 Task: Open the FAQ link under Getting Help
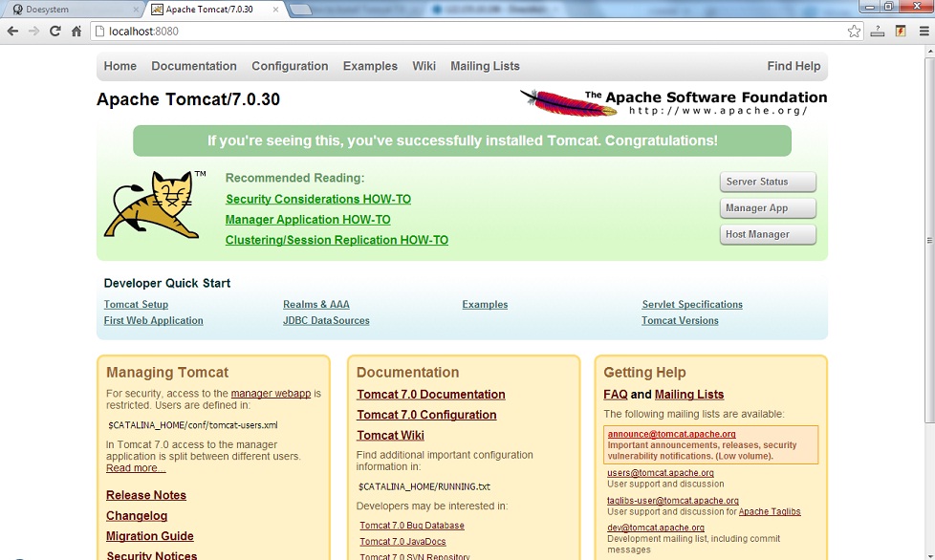click(x=616, y=395)
